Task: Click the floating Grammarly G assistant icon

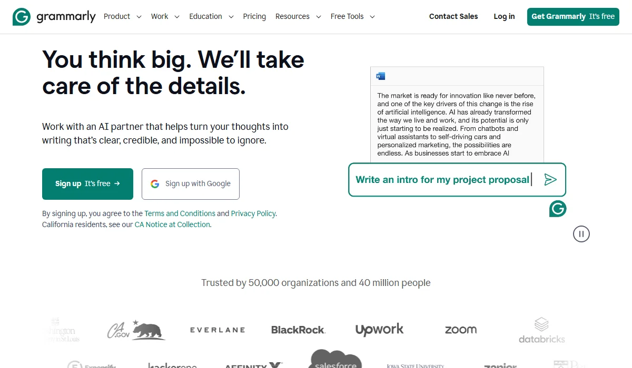Action: click(558, 209)
